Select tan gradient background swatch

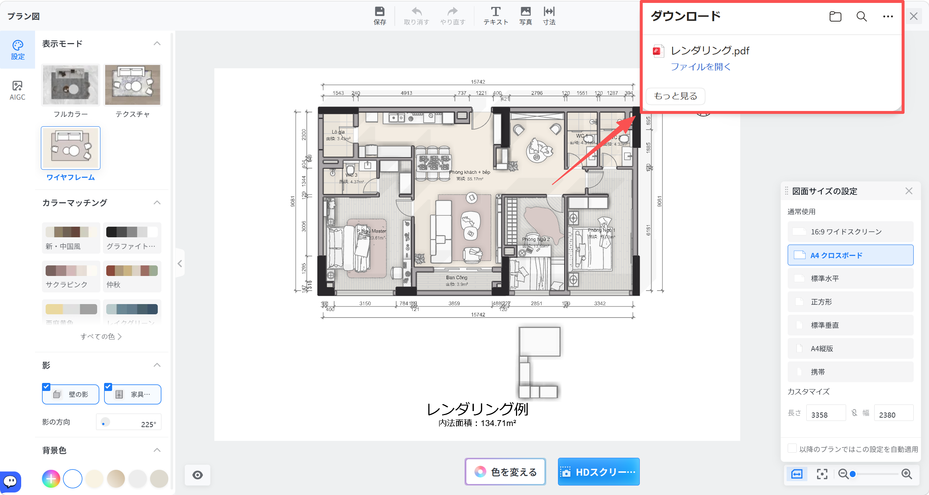pyautogui.click(x=116, y=479)
